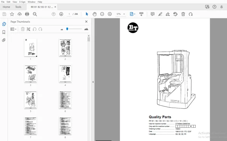Select page 2 thumbnail
This screenshot has width=227, height=141.
point(65,48)
